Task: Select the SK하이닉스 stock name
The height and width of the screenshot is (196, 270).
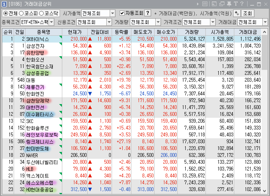Action: (x=37, y=39)
